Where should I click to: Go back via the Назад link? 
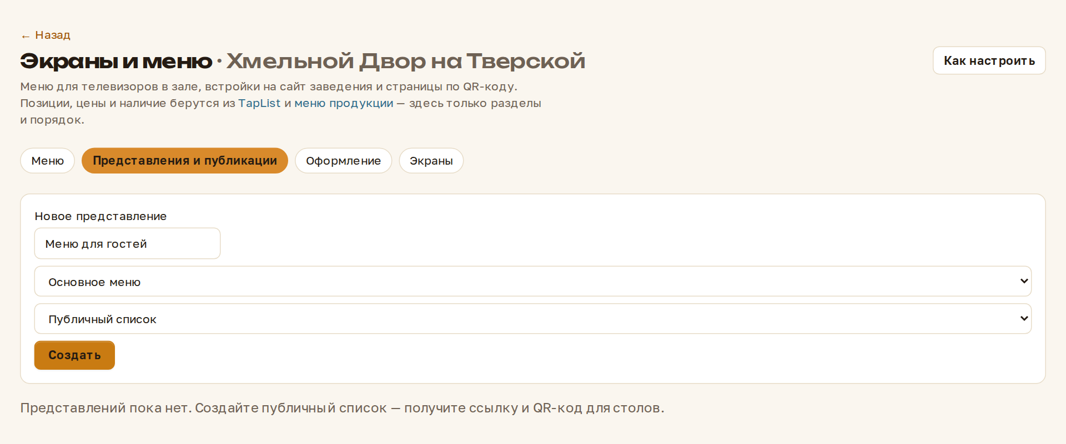(46, 35)
